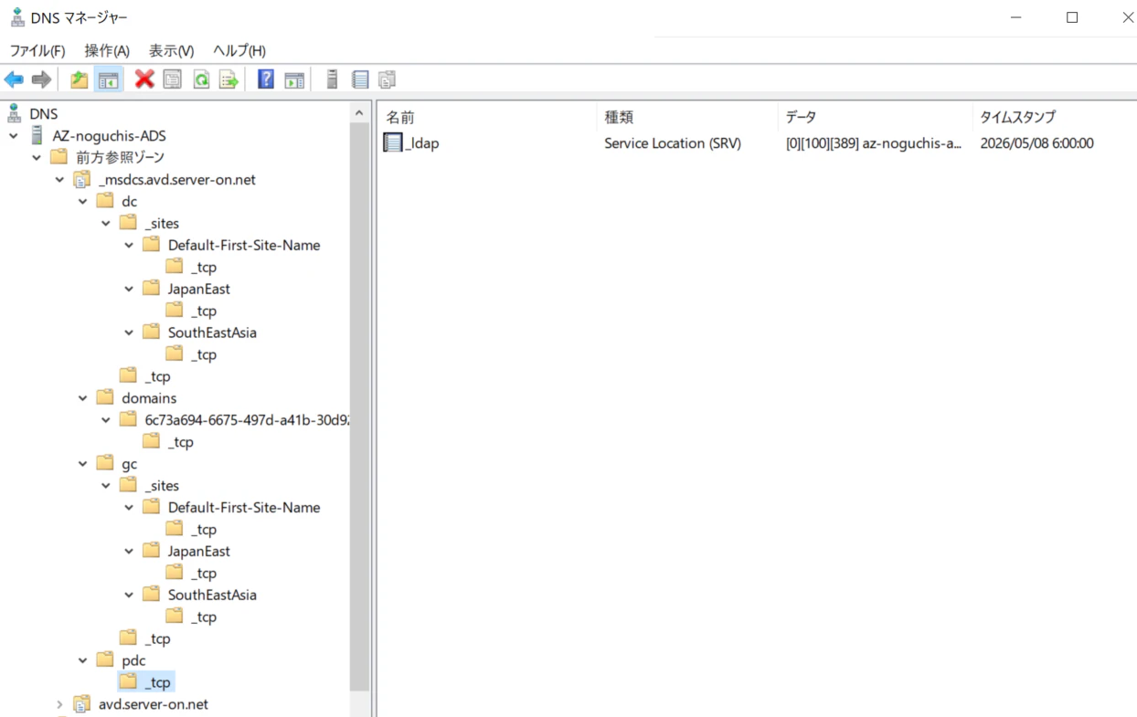
Task: Maximize the DNS マネージャー window
Action: (x=1072, y=17)
